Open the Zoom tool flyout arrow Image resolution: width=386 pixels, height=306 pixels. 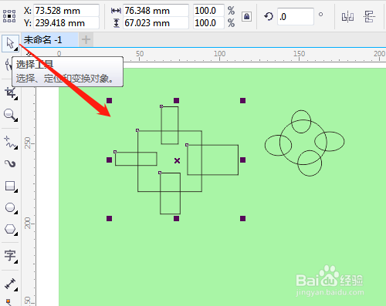(16, 119)
